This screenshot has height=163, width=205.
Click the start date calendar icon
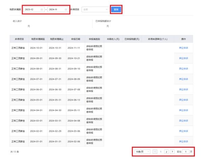[42, 10]
